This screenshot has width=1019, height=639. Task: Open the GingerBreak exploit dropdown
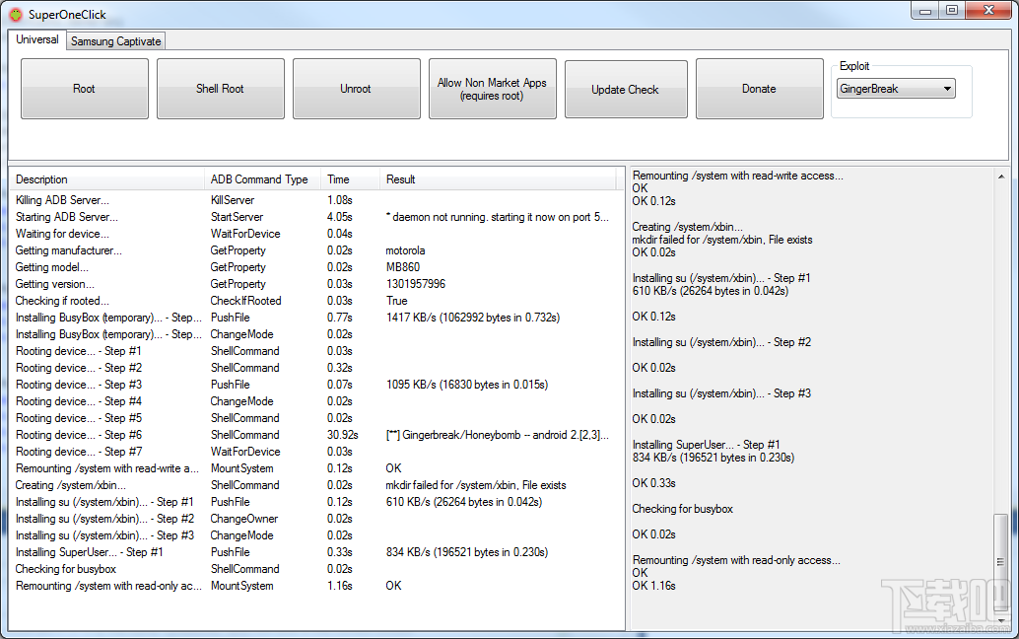tap(896, 89)
